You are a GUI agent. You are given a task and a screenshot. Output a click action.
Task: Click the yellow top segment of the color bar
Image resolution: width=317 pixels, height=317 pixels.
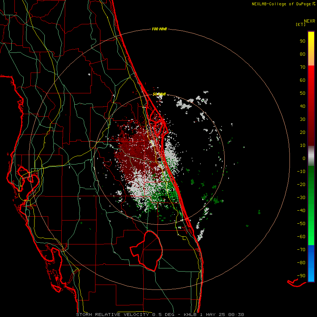[x=311, y=49]
